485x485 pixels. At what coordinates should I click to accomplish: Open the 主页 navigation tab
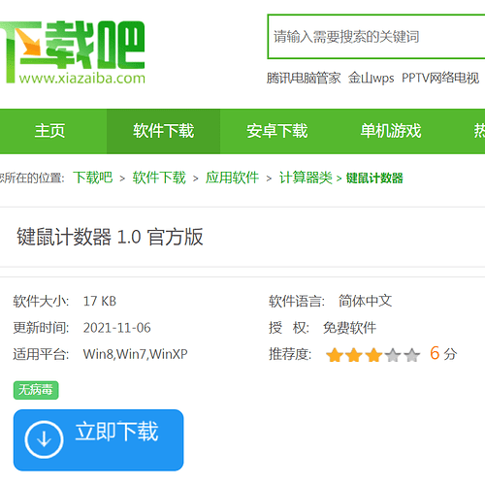click(x=50, y=131)
